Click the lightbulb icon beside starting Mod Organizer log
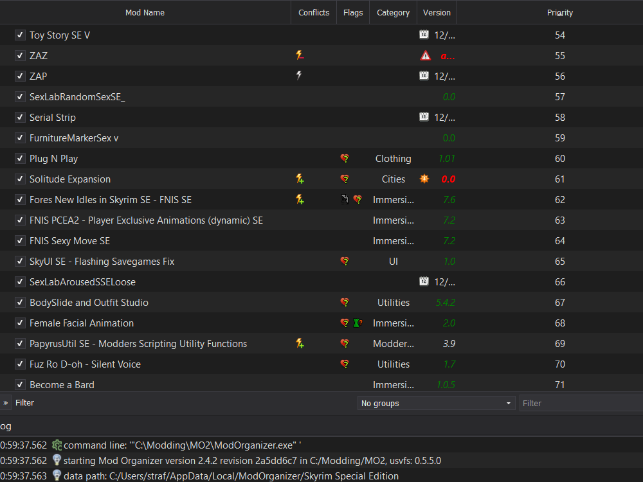Viewport: 643px width, 482px height. pos(57,460)
